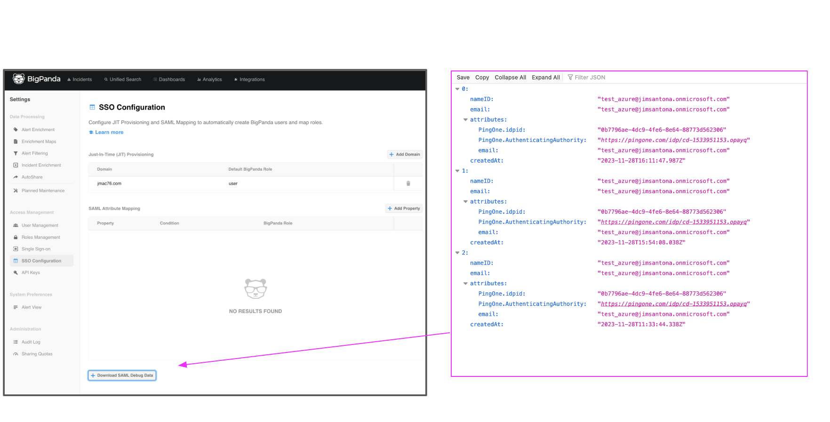Click Copy in the JSON viewer
This screenshot has width=830, height=422.
pyautogui.click(x=482, y=78)
